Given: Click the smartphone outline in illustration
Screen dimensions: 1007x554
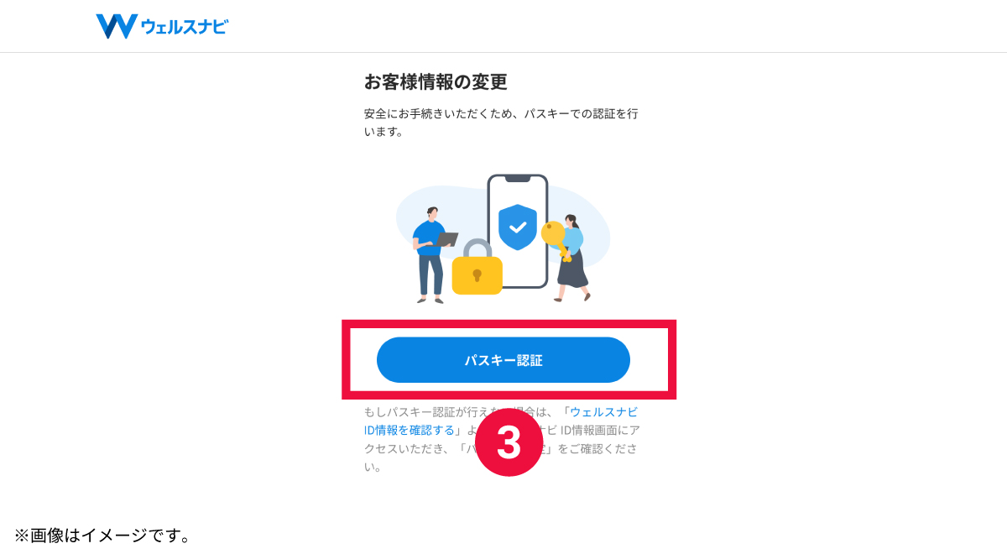Looking at the screenshot, I should 518,231.
